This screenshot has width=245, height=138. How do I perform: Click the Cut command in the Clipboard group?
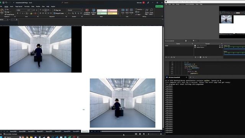(x=7, y=9)
